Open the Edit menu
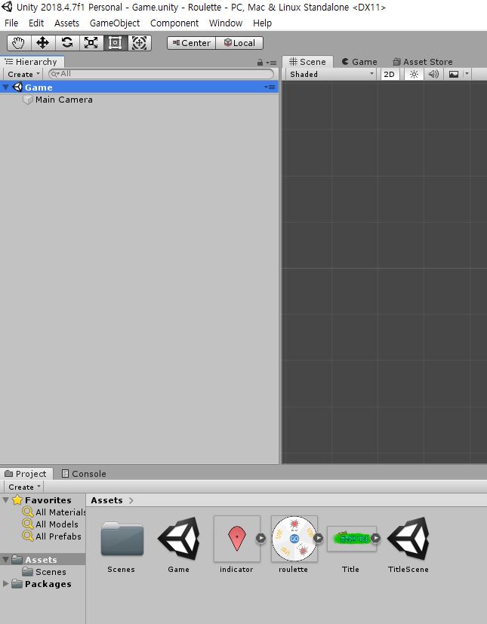The height and width of the screenshot is (624, 487). [36, 23]
